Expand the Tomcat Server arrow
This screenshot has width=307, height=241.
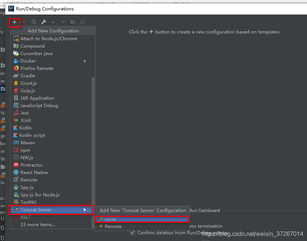[85, 210]
